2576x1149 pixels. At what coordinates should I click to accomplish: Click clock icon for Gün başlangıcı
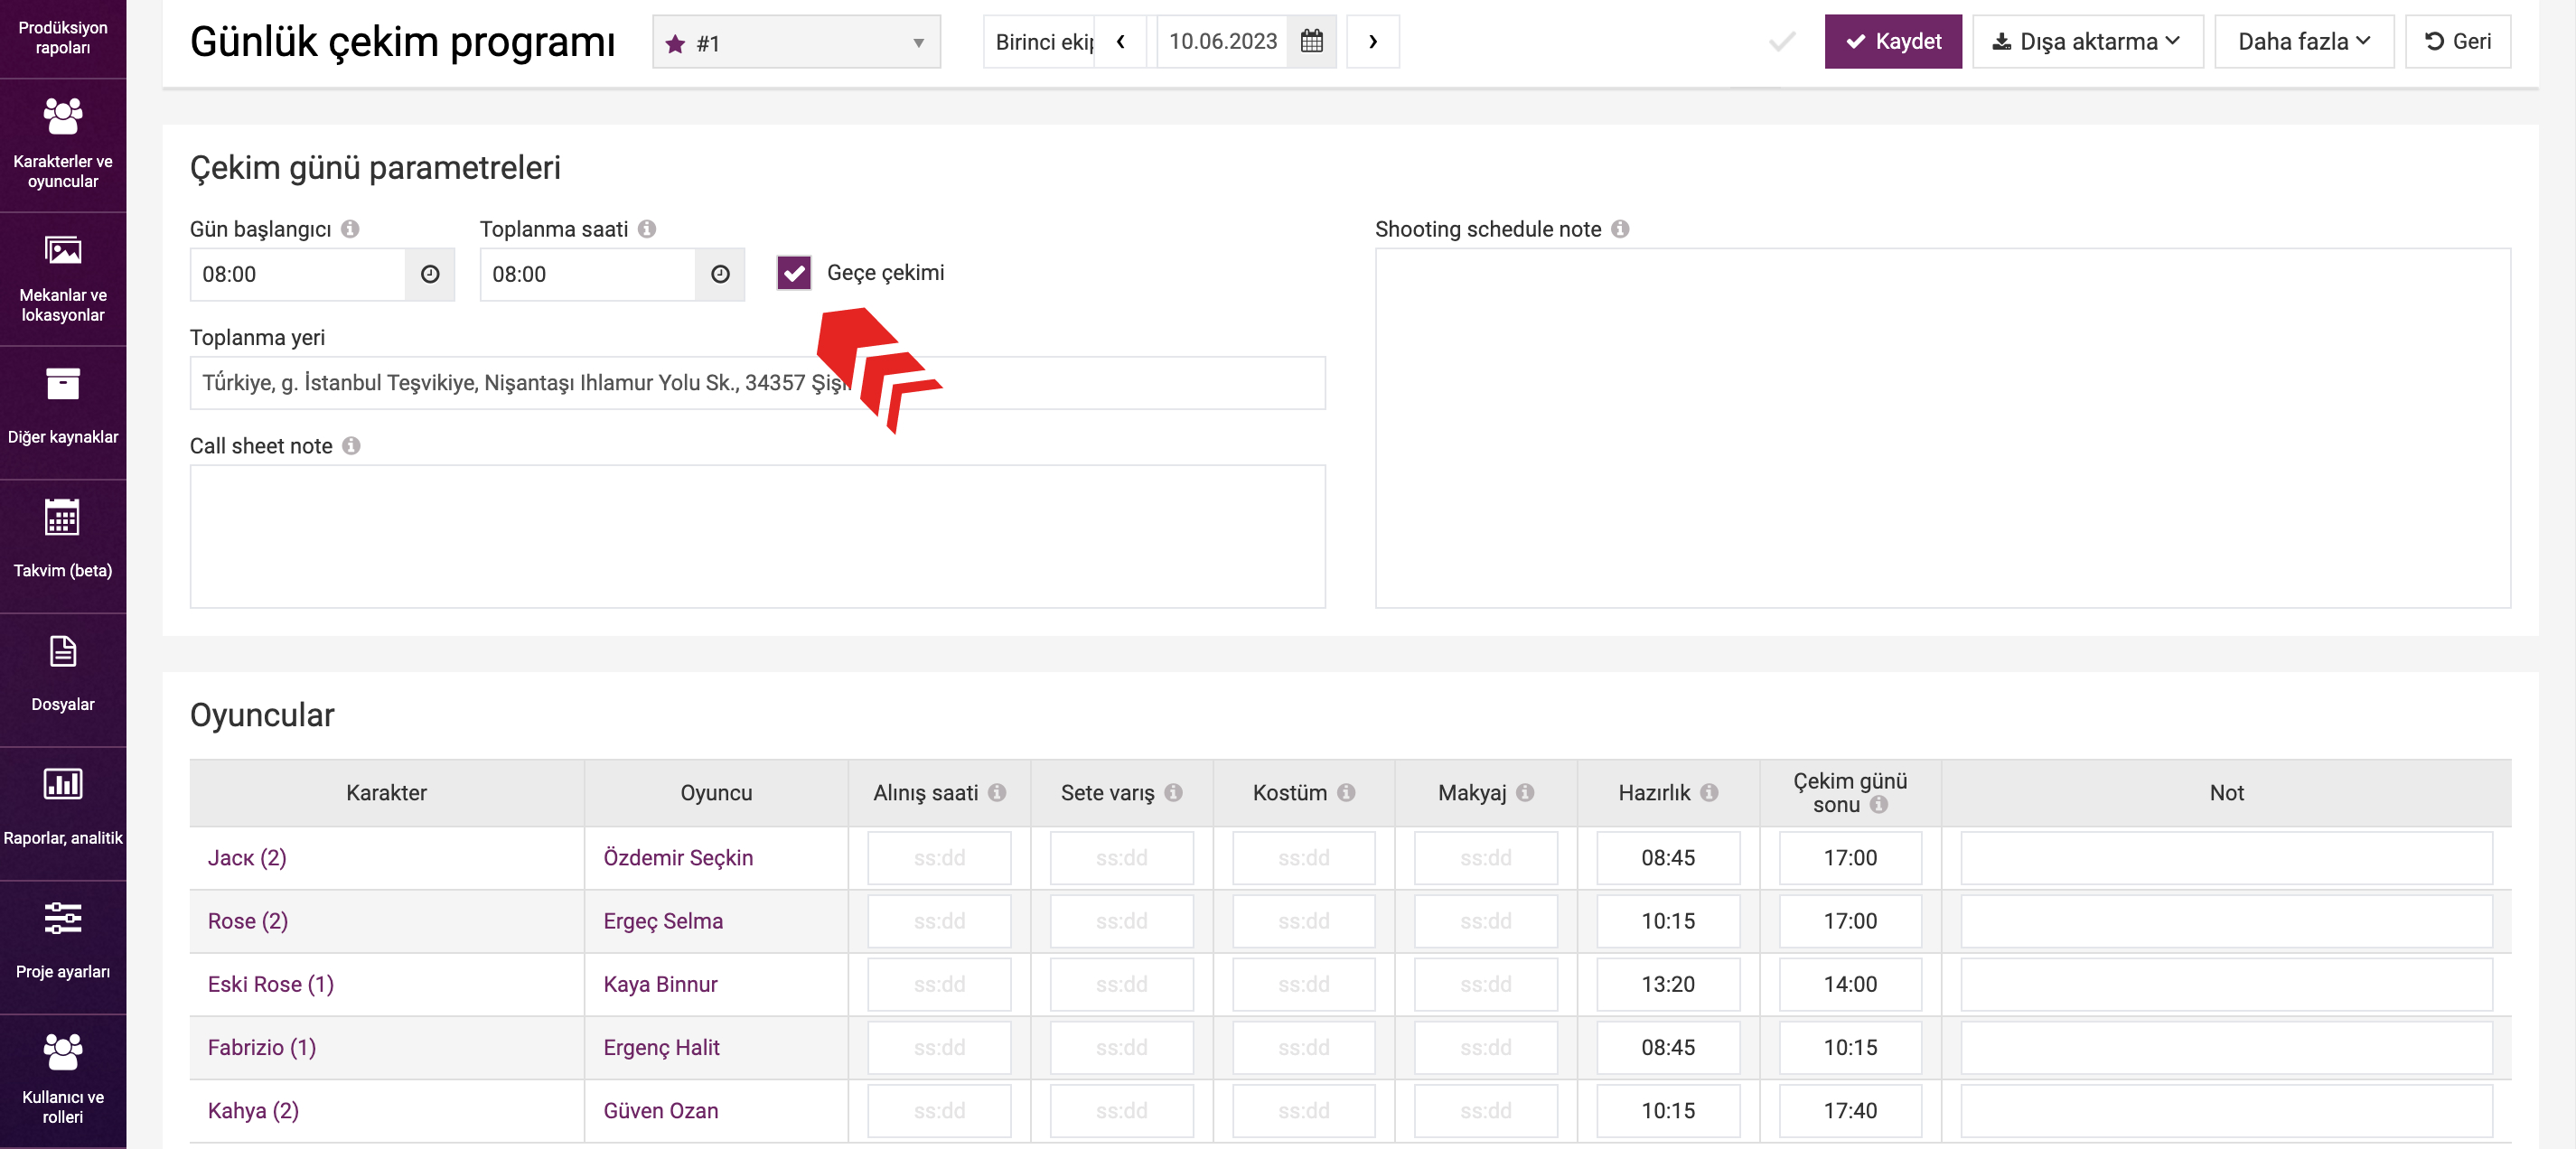tap(430, 274)
